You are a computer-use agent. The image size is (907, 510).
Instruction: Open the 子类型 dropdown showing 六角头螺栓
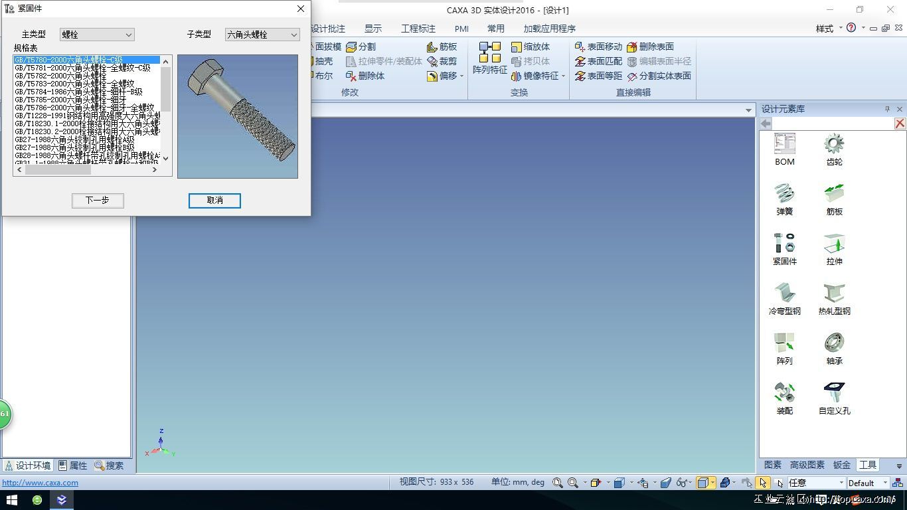click(262, 35)
